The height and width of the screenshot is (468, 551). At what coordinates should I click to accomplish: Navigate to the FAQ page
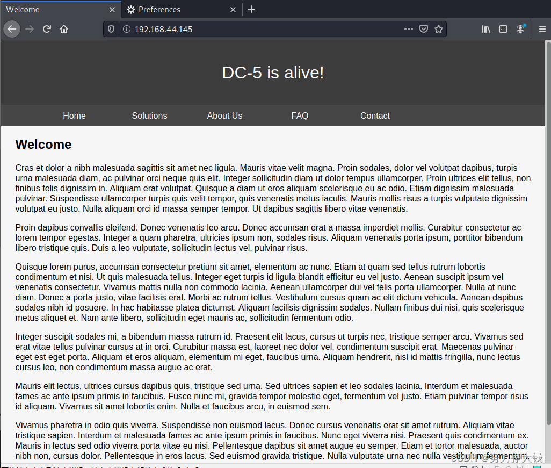(x=300, y=116)
